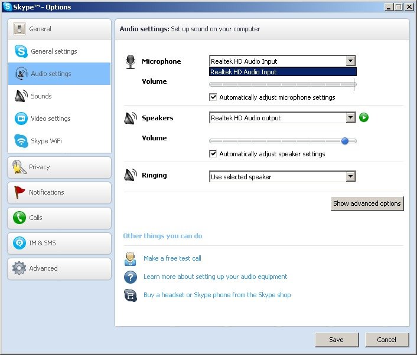Expand the Privacy section
The image size is (417, 355).
(60, 167)
